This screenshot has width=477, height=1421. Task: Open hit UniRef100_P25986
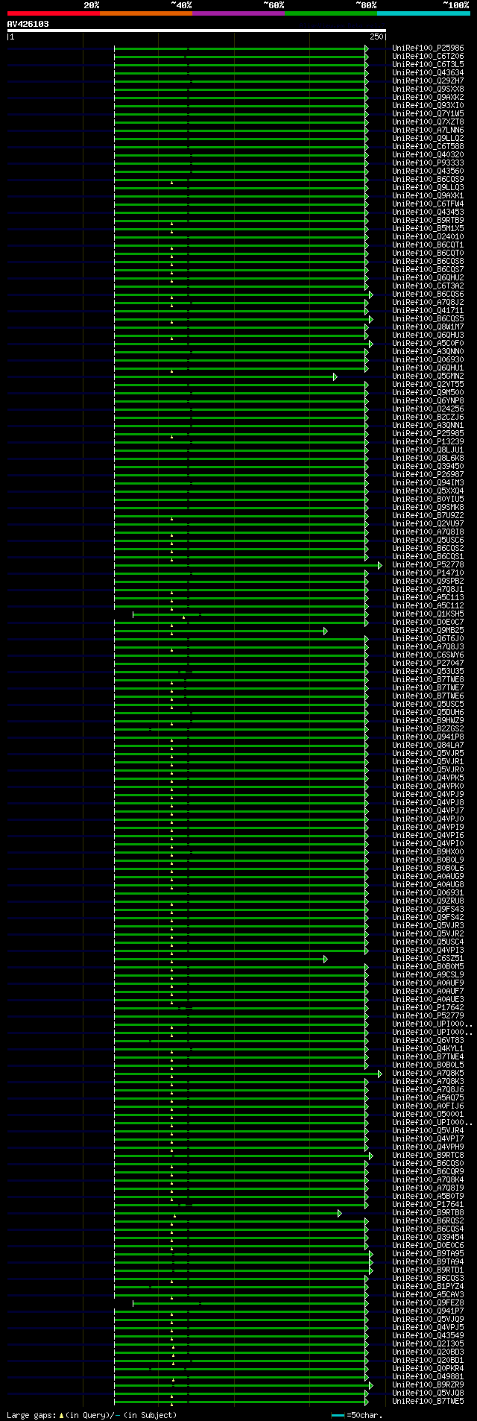428,48
